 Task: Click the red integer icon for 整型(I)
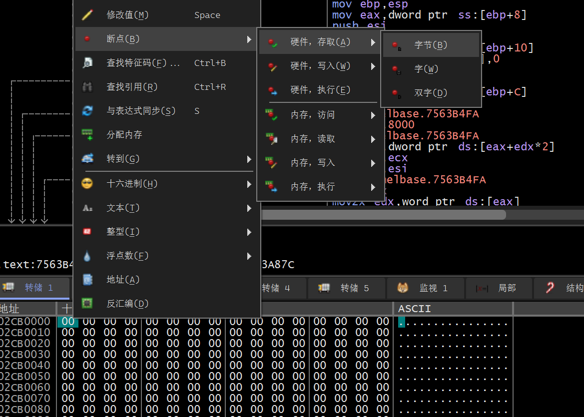(87, 232)
